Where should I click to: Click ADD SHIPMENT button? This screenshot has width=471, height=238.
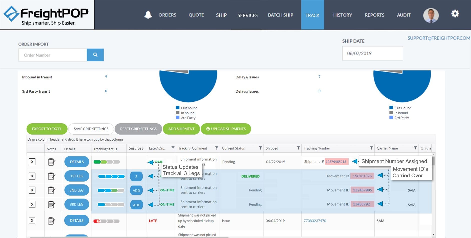click(181, 129)
